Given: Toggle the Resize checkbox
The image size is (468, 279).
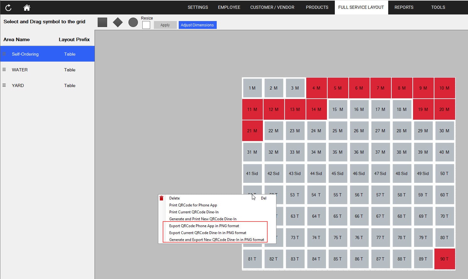Looking at the screenshot, I should pos(146,25).
